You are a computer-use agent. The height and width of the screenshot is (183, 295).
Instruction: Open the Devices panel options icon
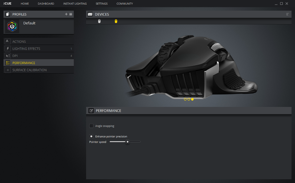[x=287, y=14]
